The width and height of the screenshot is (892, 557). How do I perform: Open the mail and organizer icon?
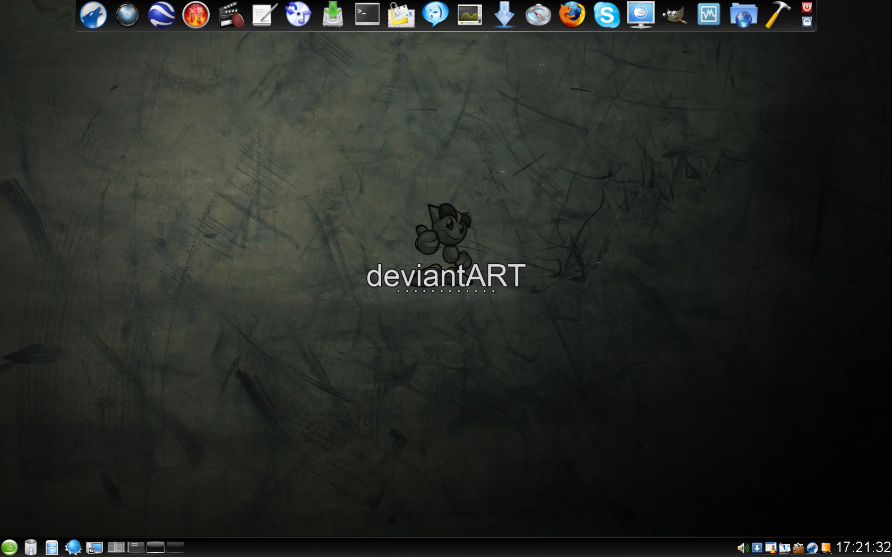[x=401, y=14]
